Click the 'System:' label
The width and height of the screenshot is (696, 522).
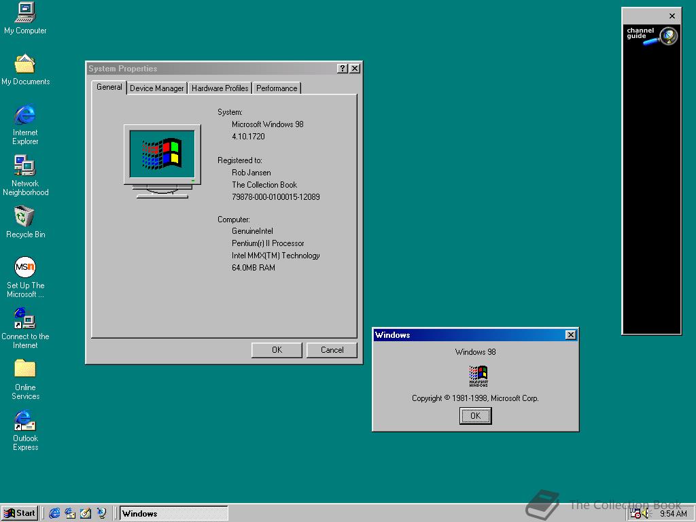[230, 112]
